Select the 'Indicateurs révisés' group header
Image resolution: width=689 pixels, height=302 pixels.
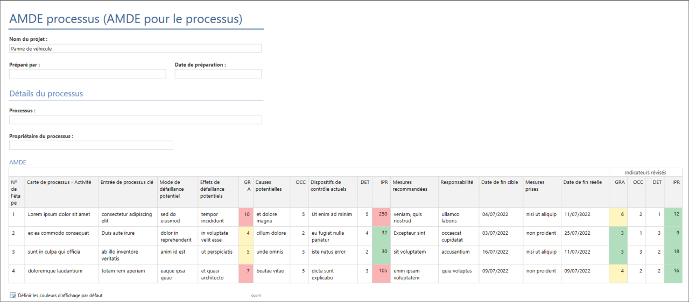pos(645,172)
